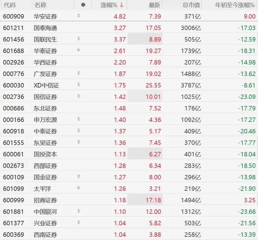Click the 年初至今涨幅% column header
This screenshot has height=240, width=258.
click(x=235, y=5)
